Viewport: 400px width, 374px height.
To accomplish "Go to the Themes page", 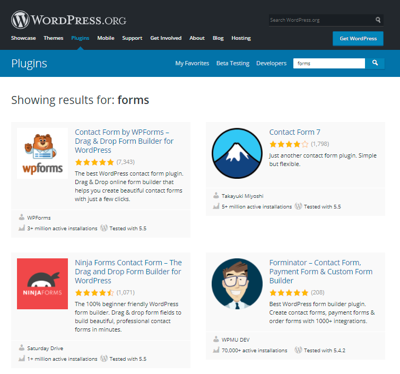I will [54, 38].
